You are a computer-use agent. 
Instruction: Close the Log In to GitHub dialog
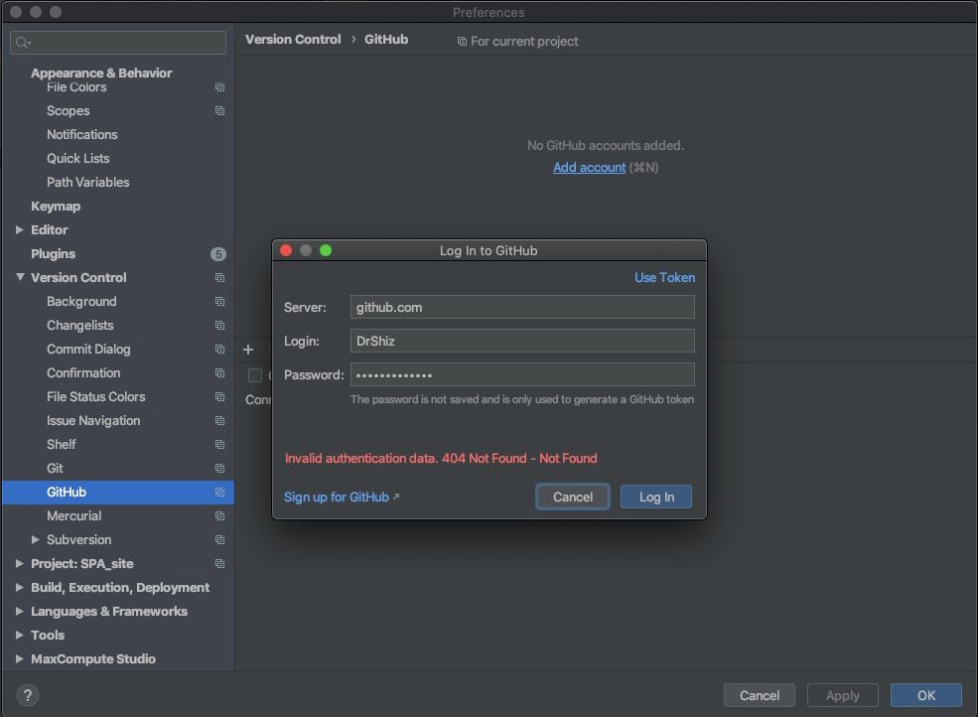286,250
